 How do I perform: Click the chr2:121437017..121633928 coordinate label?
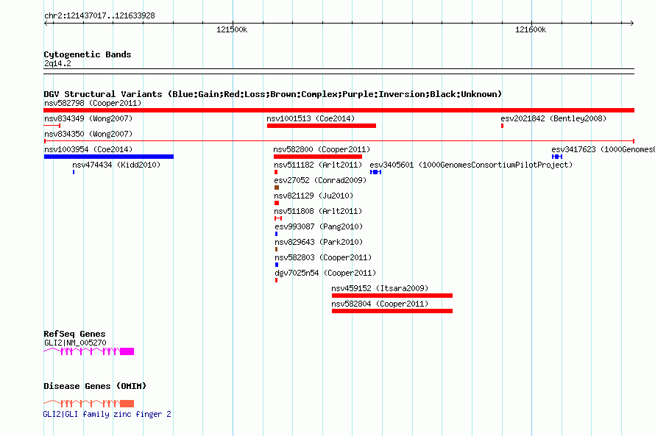point(99,15)
